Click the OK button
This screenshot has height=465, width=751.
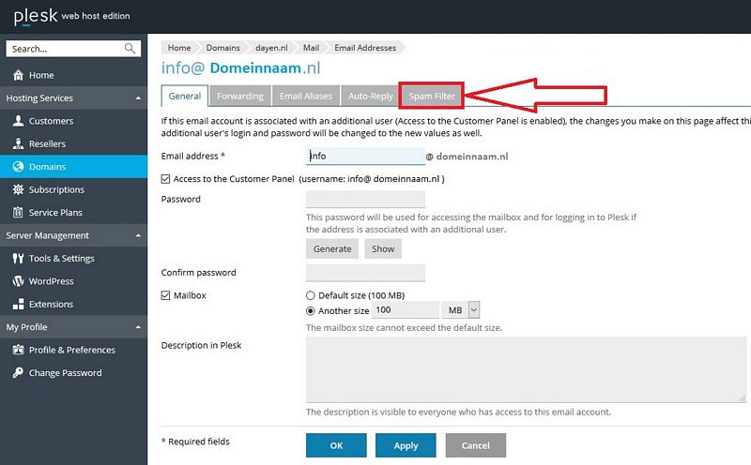[336, 445]
